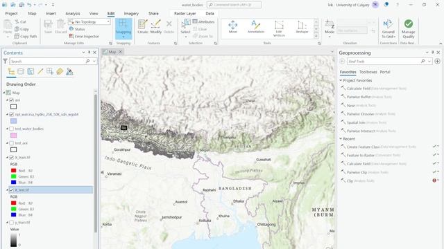Viewport: 444px width, 249px height.
Task: Uncheck the X_train.tif layer checkbox
Action: click(12, 157)
